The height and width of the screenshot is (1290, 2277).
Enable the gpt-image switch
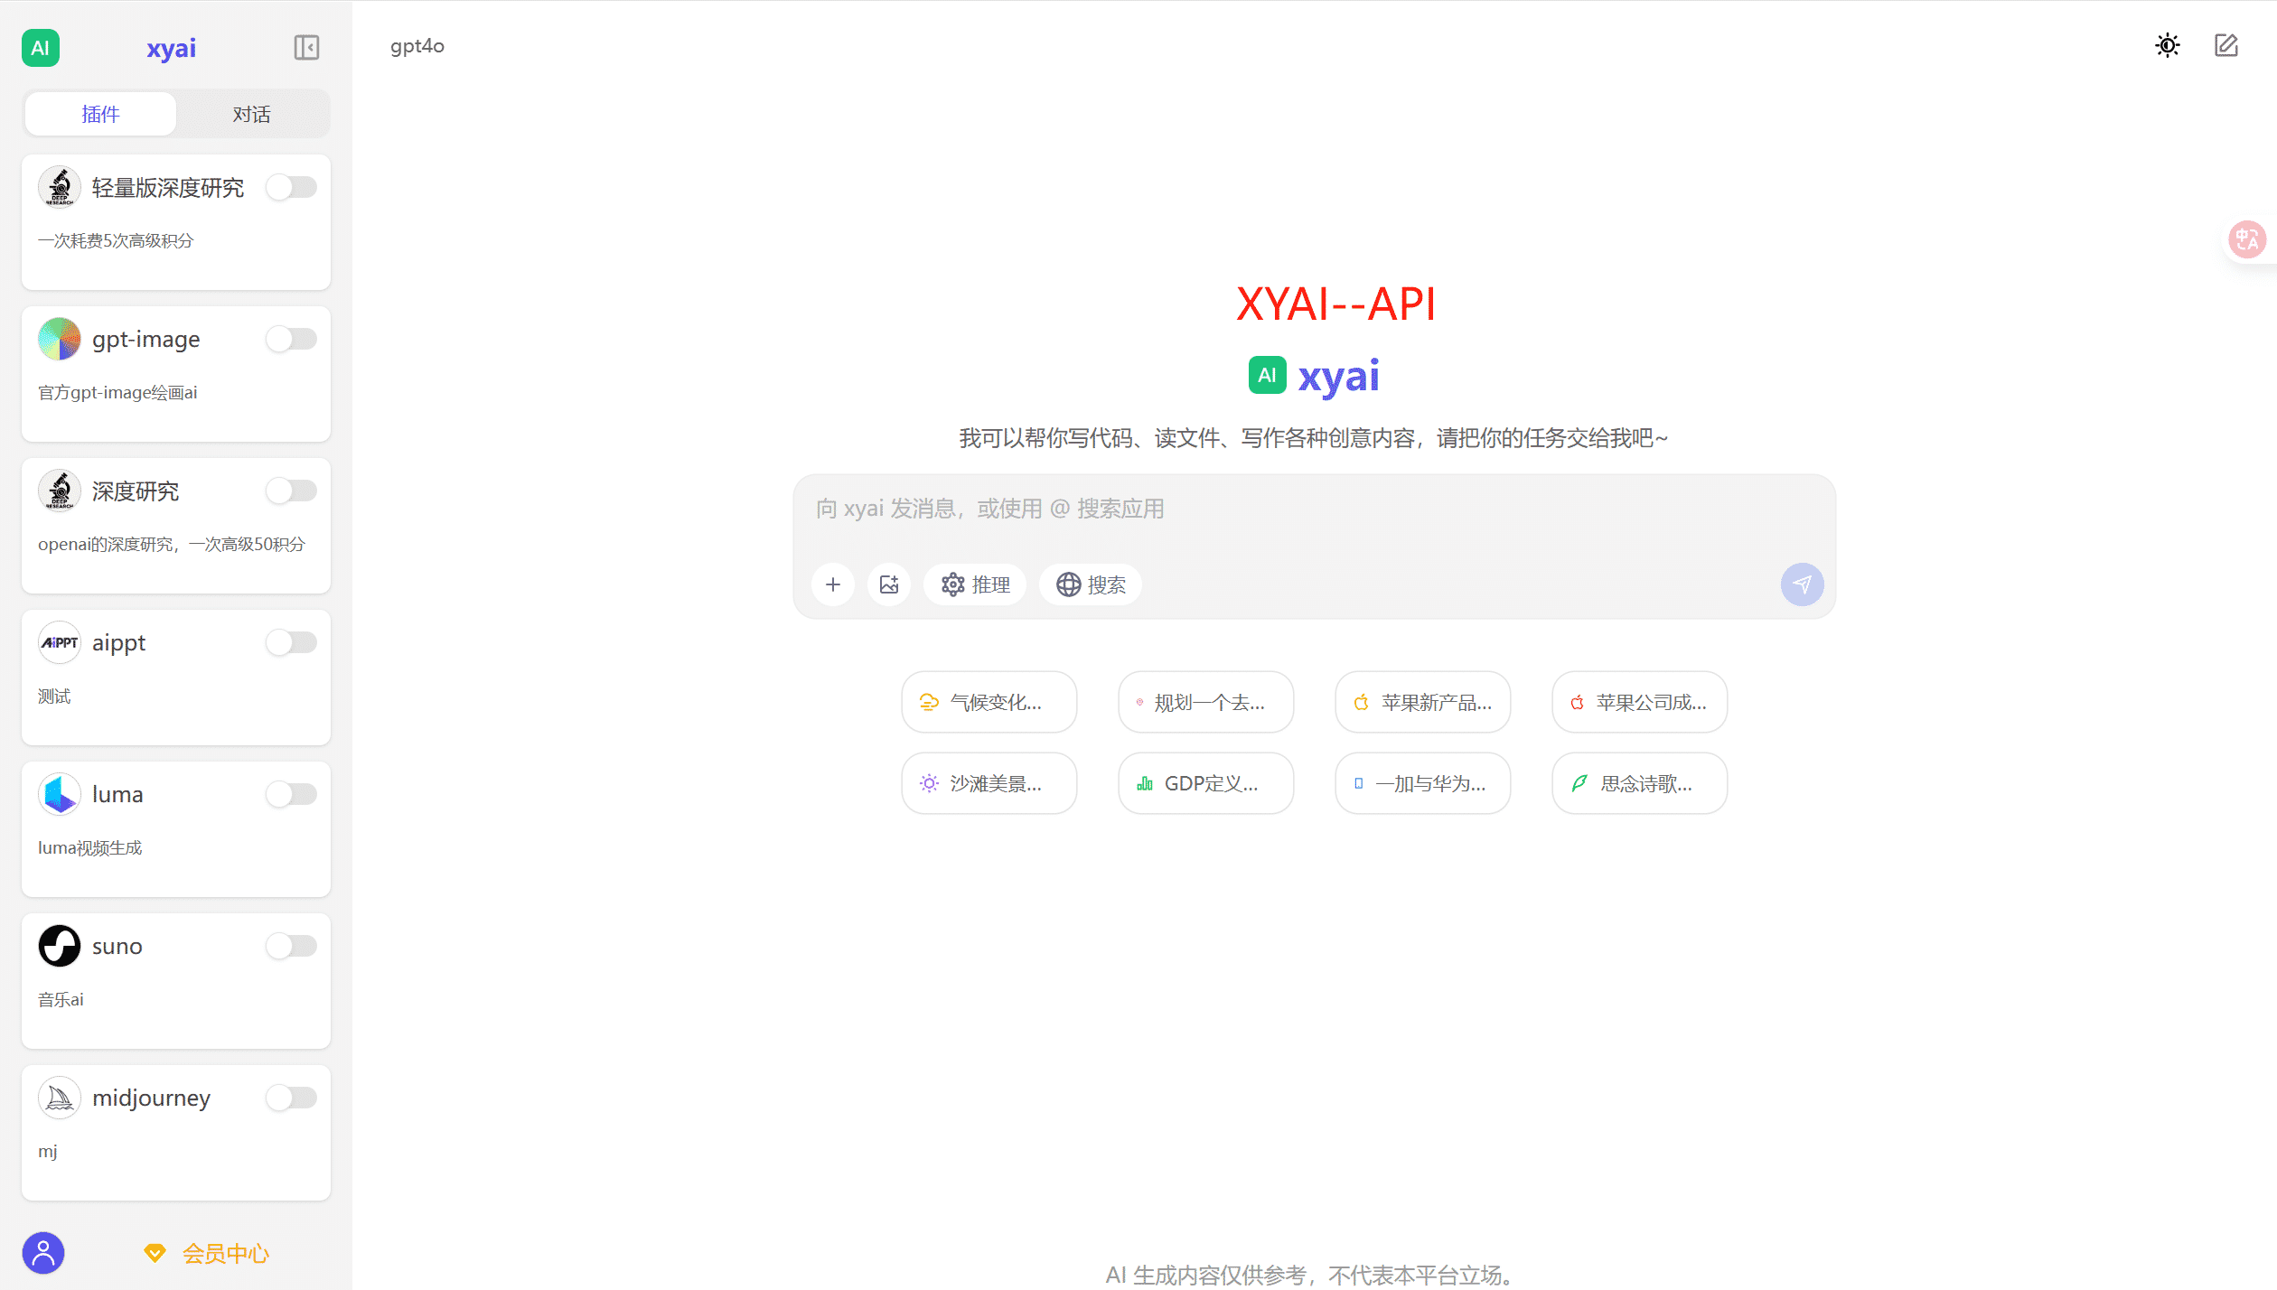point(291,339)
